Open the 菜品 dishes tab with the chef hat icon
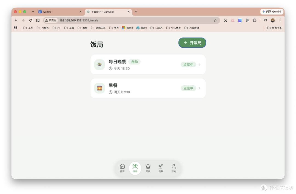Viewport: 296px width, 194px height. coord(148,168)
